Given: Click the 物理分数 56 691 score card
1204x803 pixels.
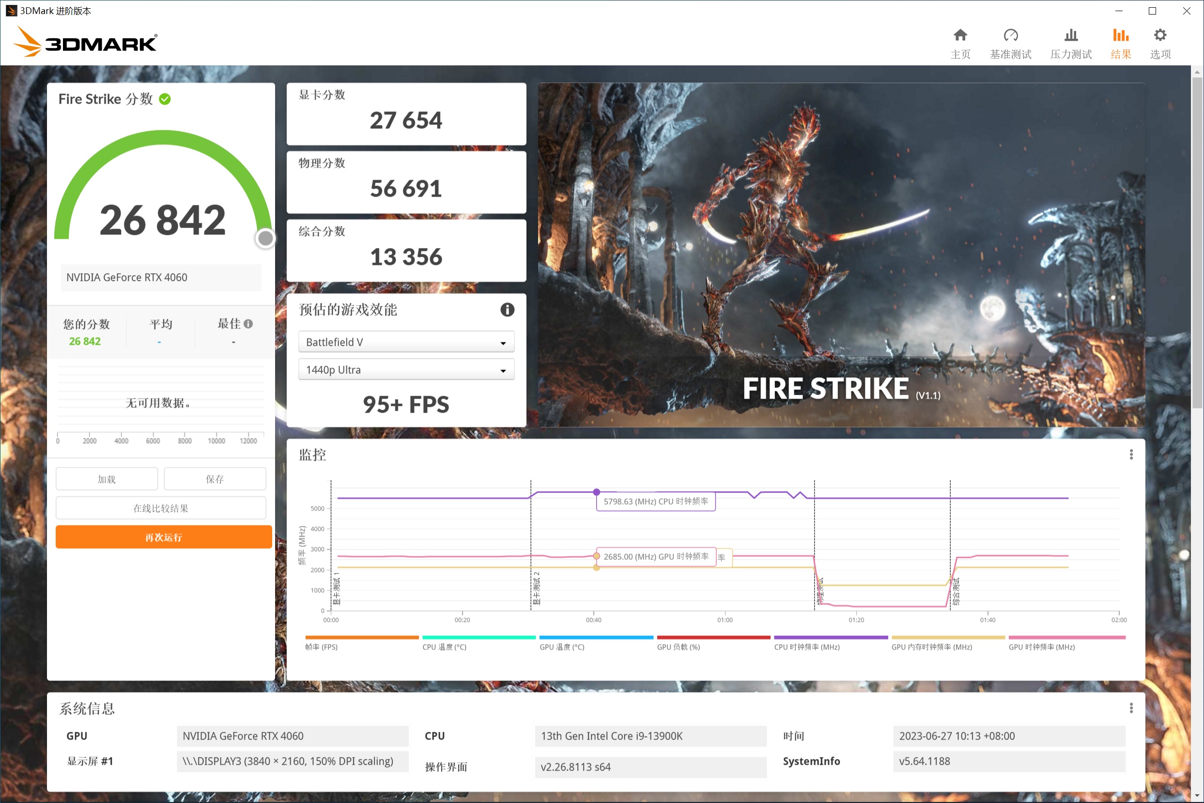Looking at the screenshot, I should coord(406,182).
